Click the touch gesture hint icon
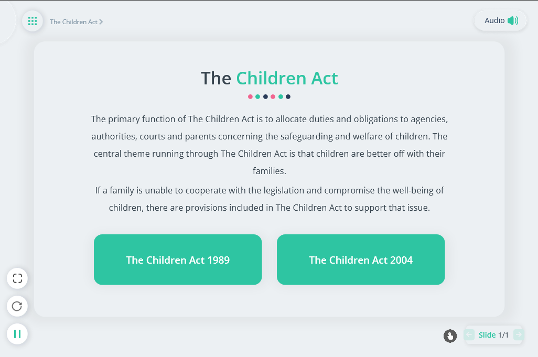 450,336
